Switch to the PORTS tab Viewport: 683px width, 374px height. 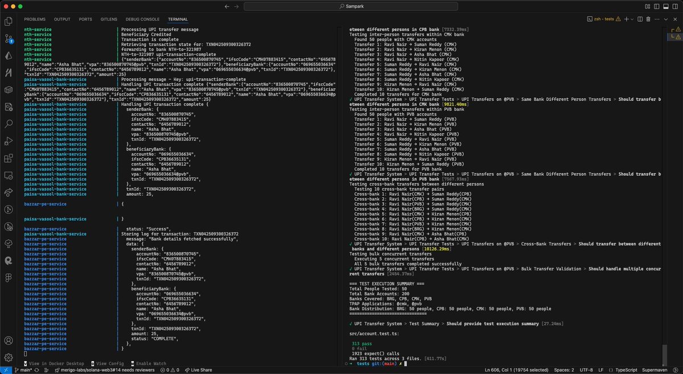[x=85, y=19]
